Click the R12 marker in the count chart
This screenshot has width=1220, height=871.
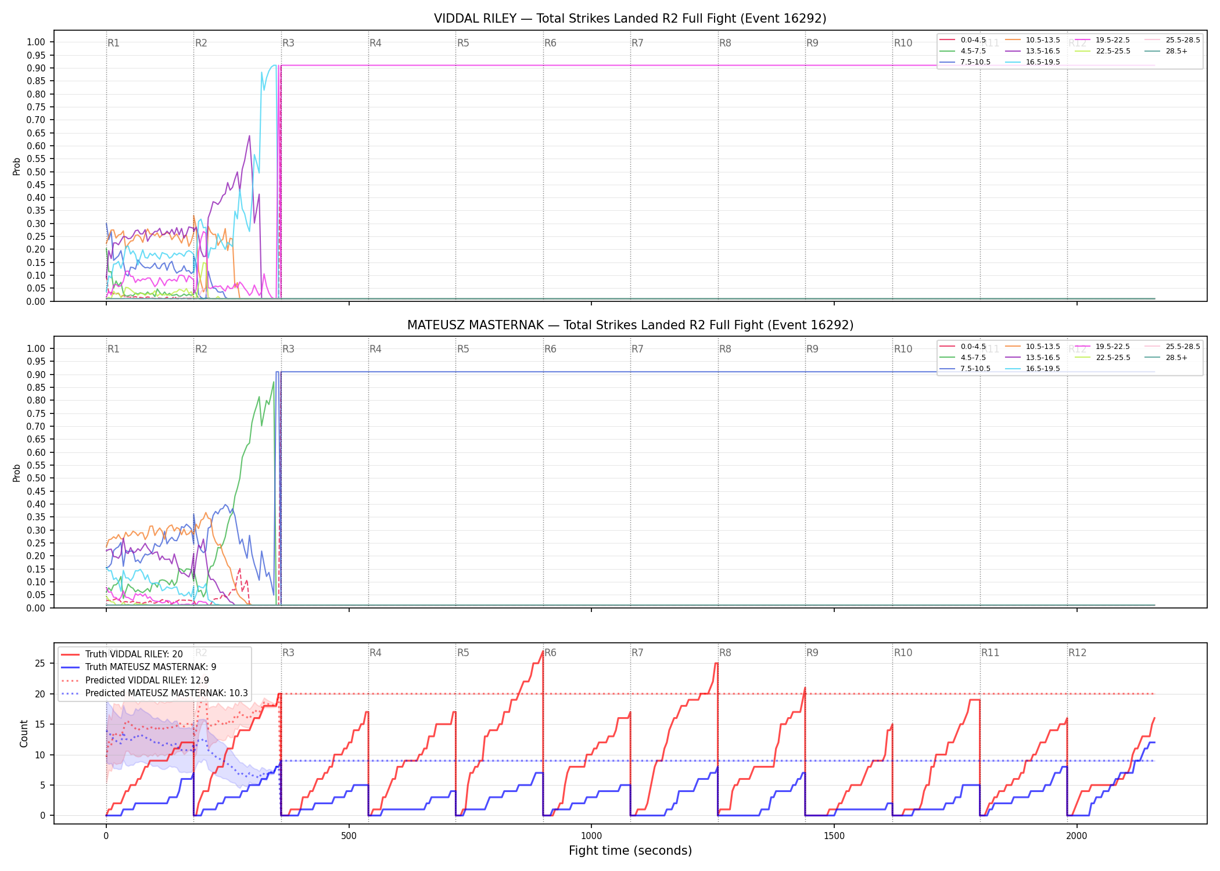tap(1077, 653)
